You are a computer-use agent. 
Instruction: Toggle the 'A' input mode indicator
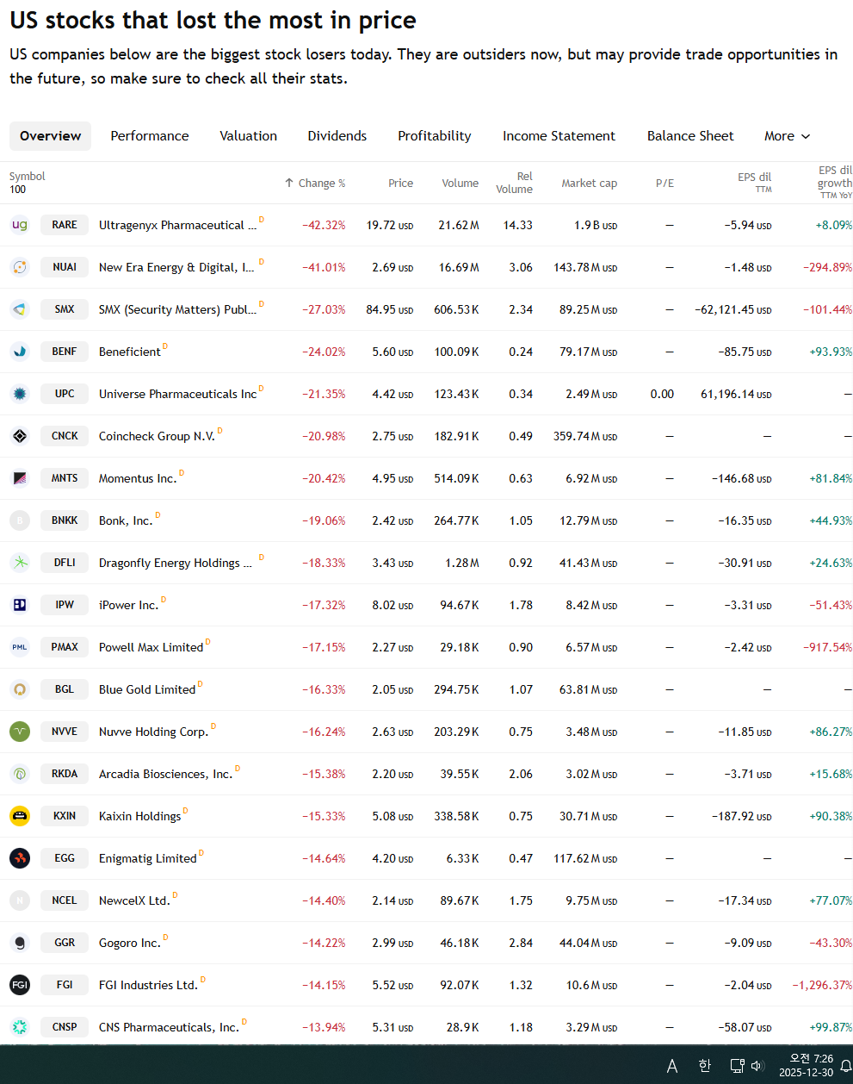672,1066
